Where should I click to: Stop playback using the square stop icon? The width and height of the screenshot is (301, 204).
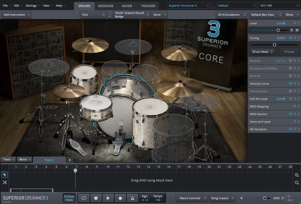(x=96, y=198)
